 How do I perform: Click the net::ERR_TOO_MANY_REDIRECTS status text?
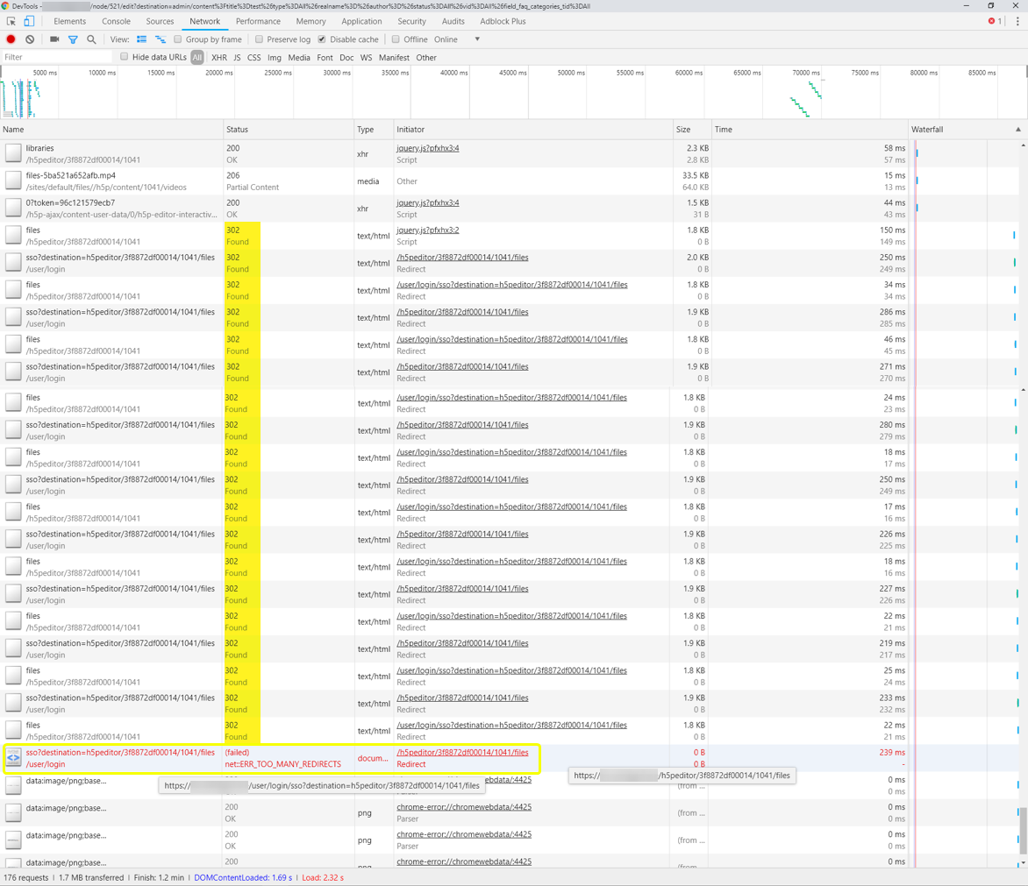click(x=283, y=764)
